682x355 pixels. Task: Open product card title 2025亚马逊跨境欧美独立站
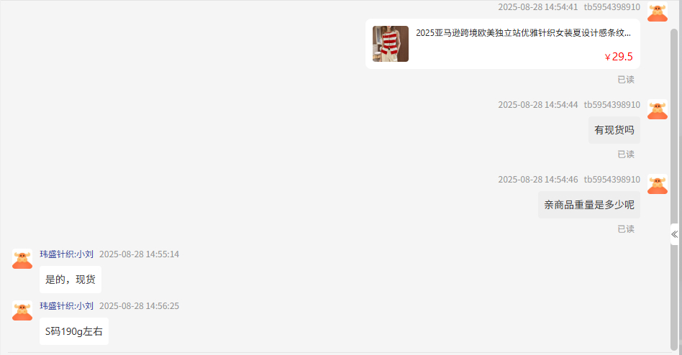pos(523,33)
